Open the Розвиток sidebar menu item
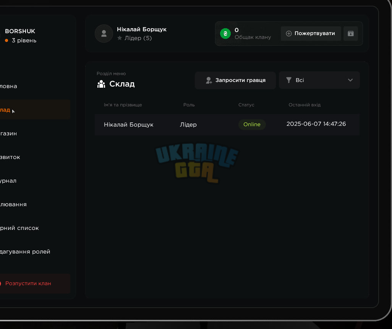The image size is (392, 329). click(10, 157)
